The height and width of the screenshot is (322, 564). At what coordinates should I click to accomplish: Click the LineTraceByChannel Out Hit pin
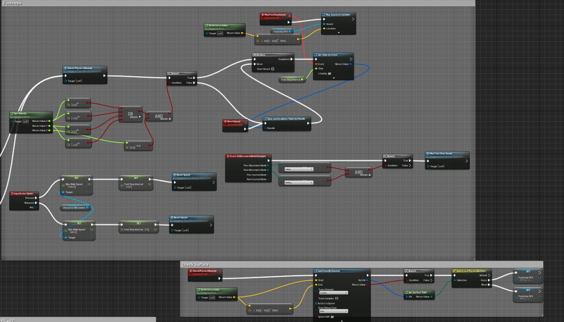[x=367, y=280]
